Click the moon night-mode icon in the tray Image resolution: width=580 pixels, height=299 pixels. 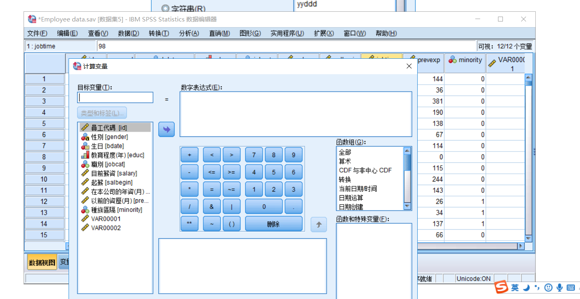(526, 288)
